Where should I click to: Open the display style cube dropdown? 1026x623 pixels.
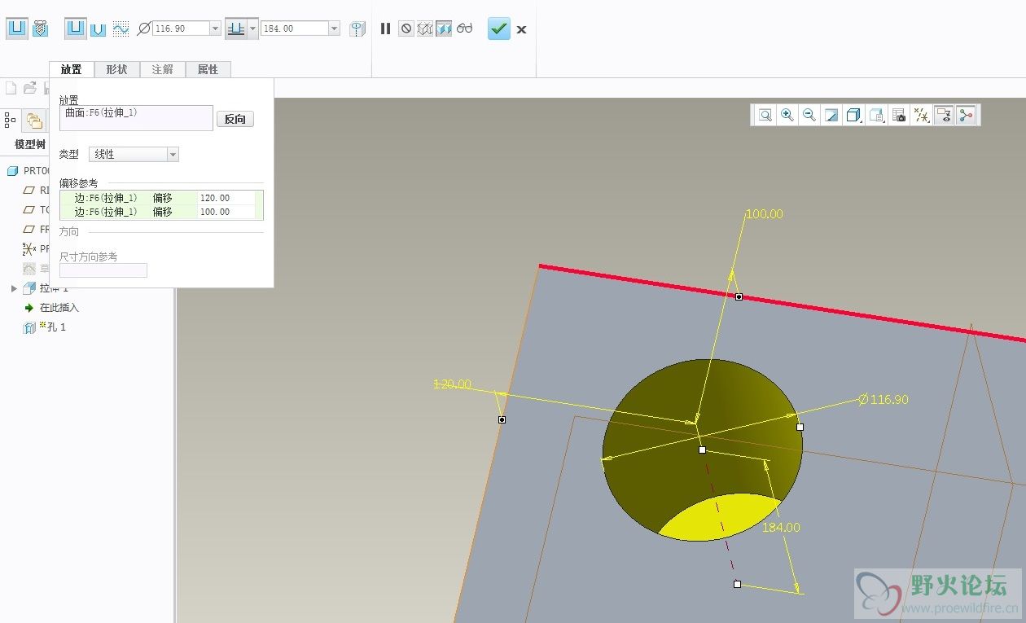[854, 116]
